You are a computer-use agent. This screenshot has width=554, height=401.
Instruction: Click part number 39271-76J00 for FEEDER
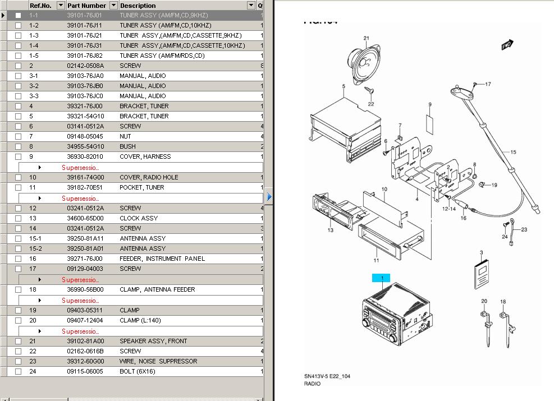coord(85,259)
